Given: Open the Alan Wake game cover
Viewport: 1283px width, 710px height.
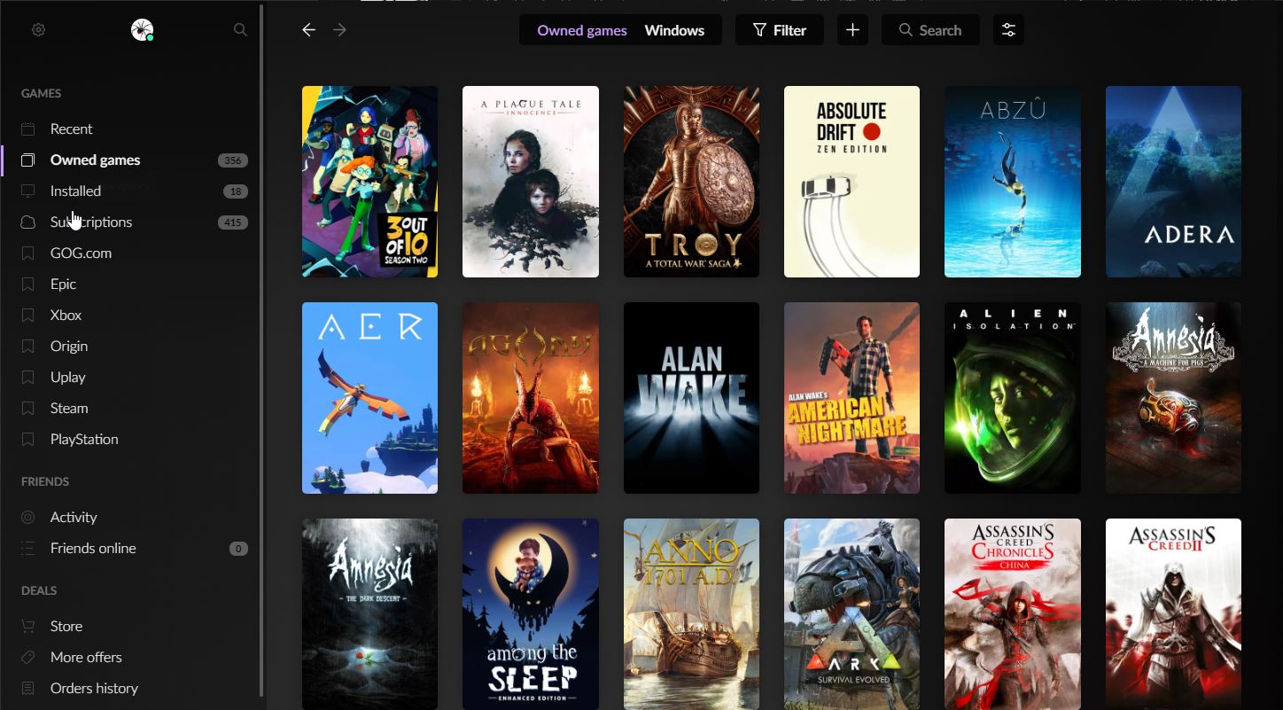Looking at the screenshot, I should click(x=691, y=398).
